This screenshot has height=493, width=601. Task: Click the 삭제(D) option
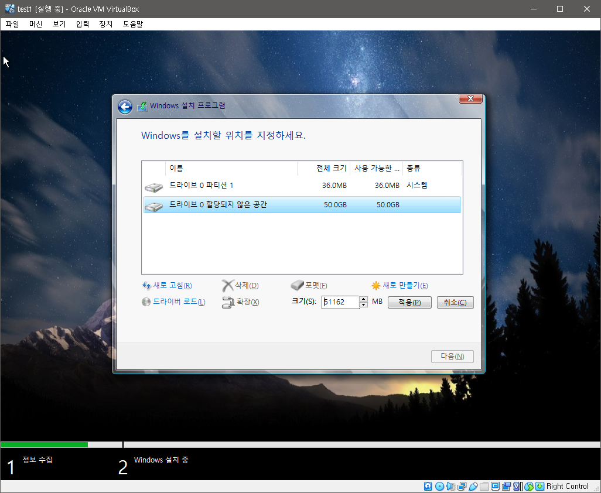(x=247, y=285)
